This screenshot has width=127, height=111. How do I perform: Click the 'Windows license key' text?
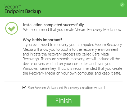(x=39, y=68)
